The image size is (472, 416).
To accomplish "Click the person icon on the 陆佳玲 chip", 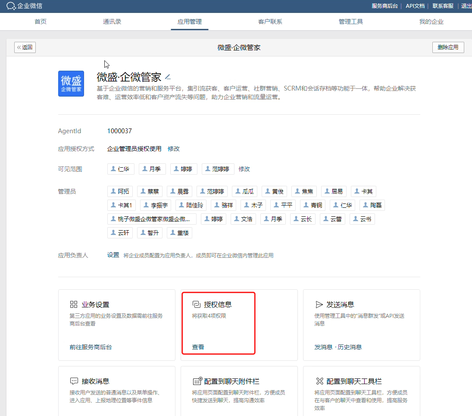I will tap(181, 205).
